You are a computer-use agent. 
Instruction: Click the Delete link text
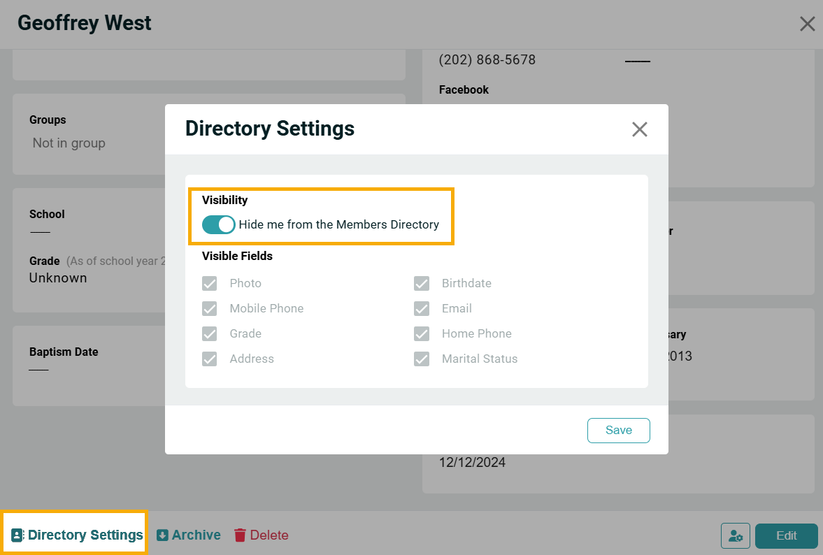(269, 535)
